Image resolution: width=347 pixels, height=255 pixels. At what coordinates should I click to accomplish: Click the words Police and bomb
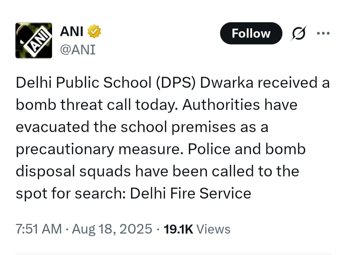point(247,149)
